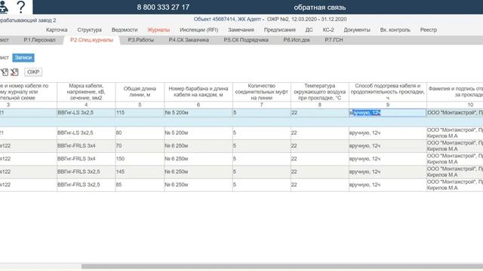Screen dimensions: 483x271
Task: Switch to the Р.6.Исп.док tab
Action: coord(297,40)
